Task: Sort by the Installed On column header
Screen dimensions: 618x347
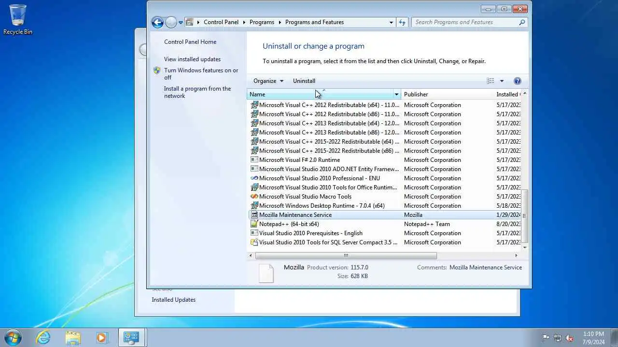Action: pos(507,94)
